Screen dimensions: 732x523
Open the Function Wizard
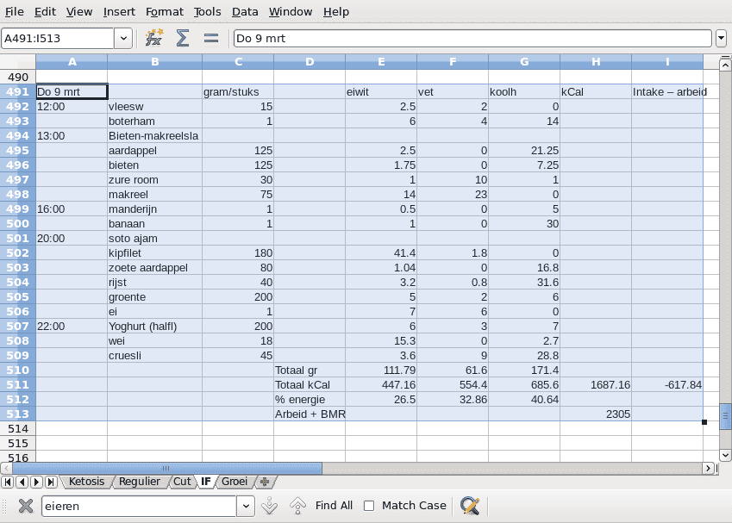pyautogui.click(x=154, y=38)
